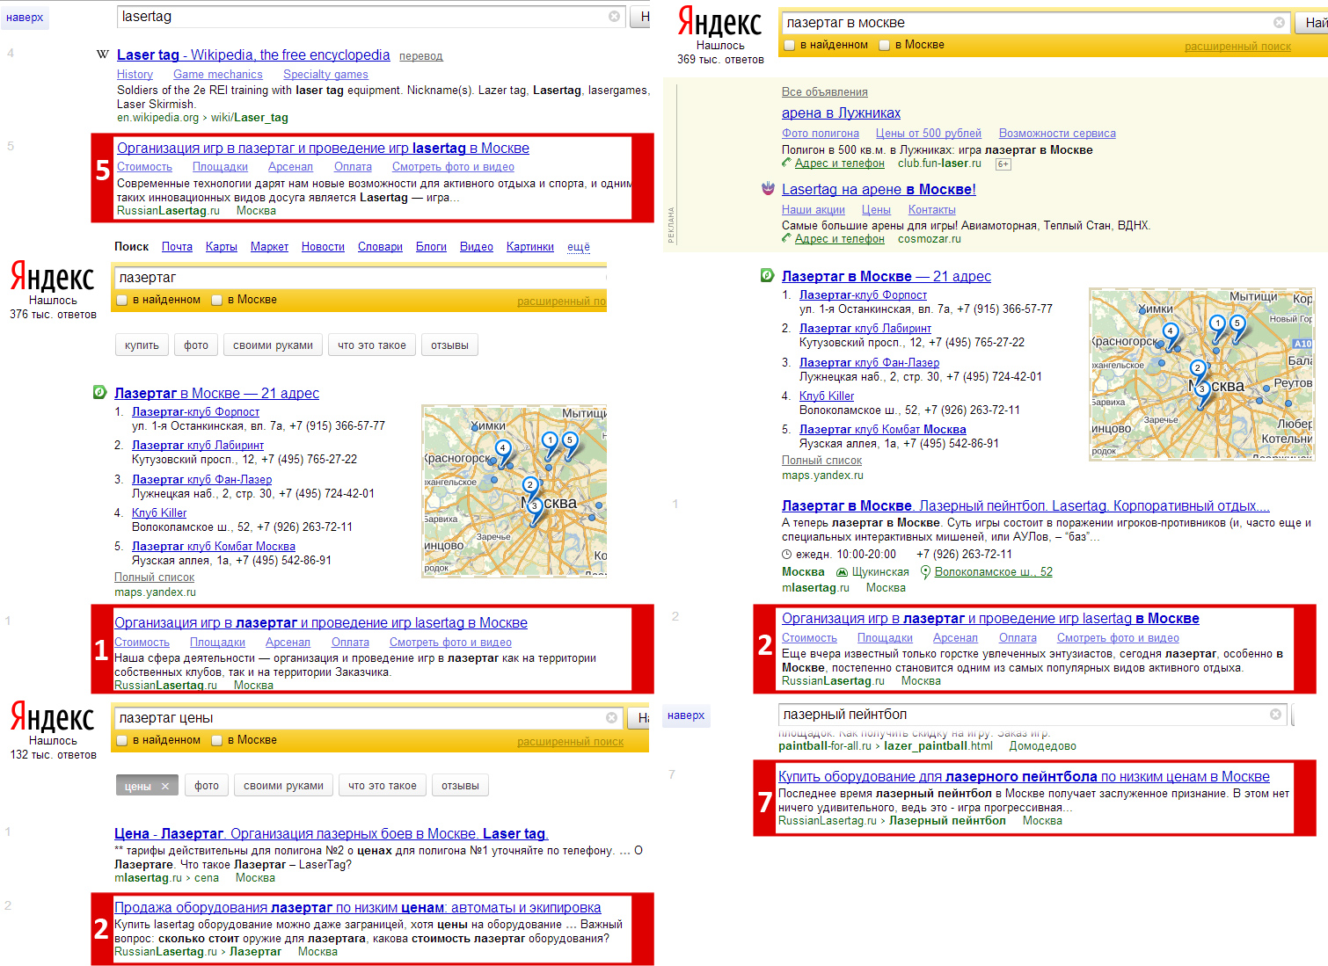Open 'Specialty games' sitelink
1328x966 pixels.
coord(325,75)
